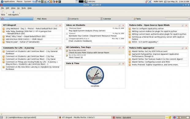Open the Tools menu

[24, 8]
